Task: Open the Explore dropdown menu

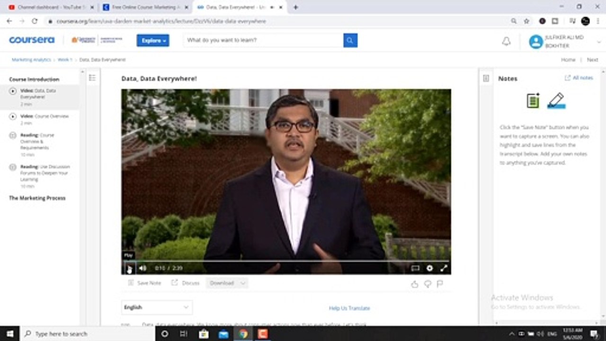Action: pos(153,41)
